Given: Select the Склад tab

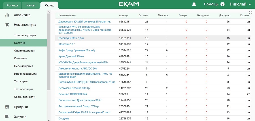Looking at the screenshot, I should click(x=49, y=5).
